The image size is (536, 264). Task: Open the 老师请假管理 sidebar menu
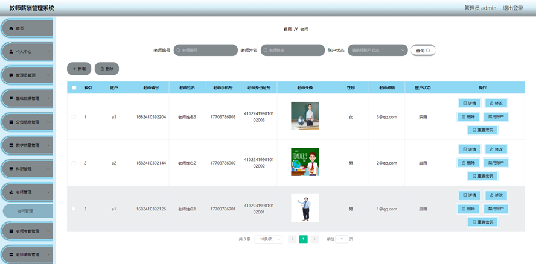point(28,255)
